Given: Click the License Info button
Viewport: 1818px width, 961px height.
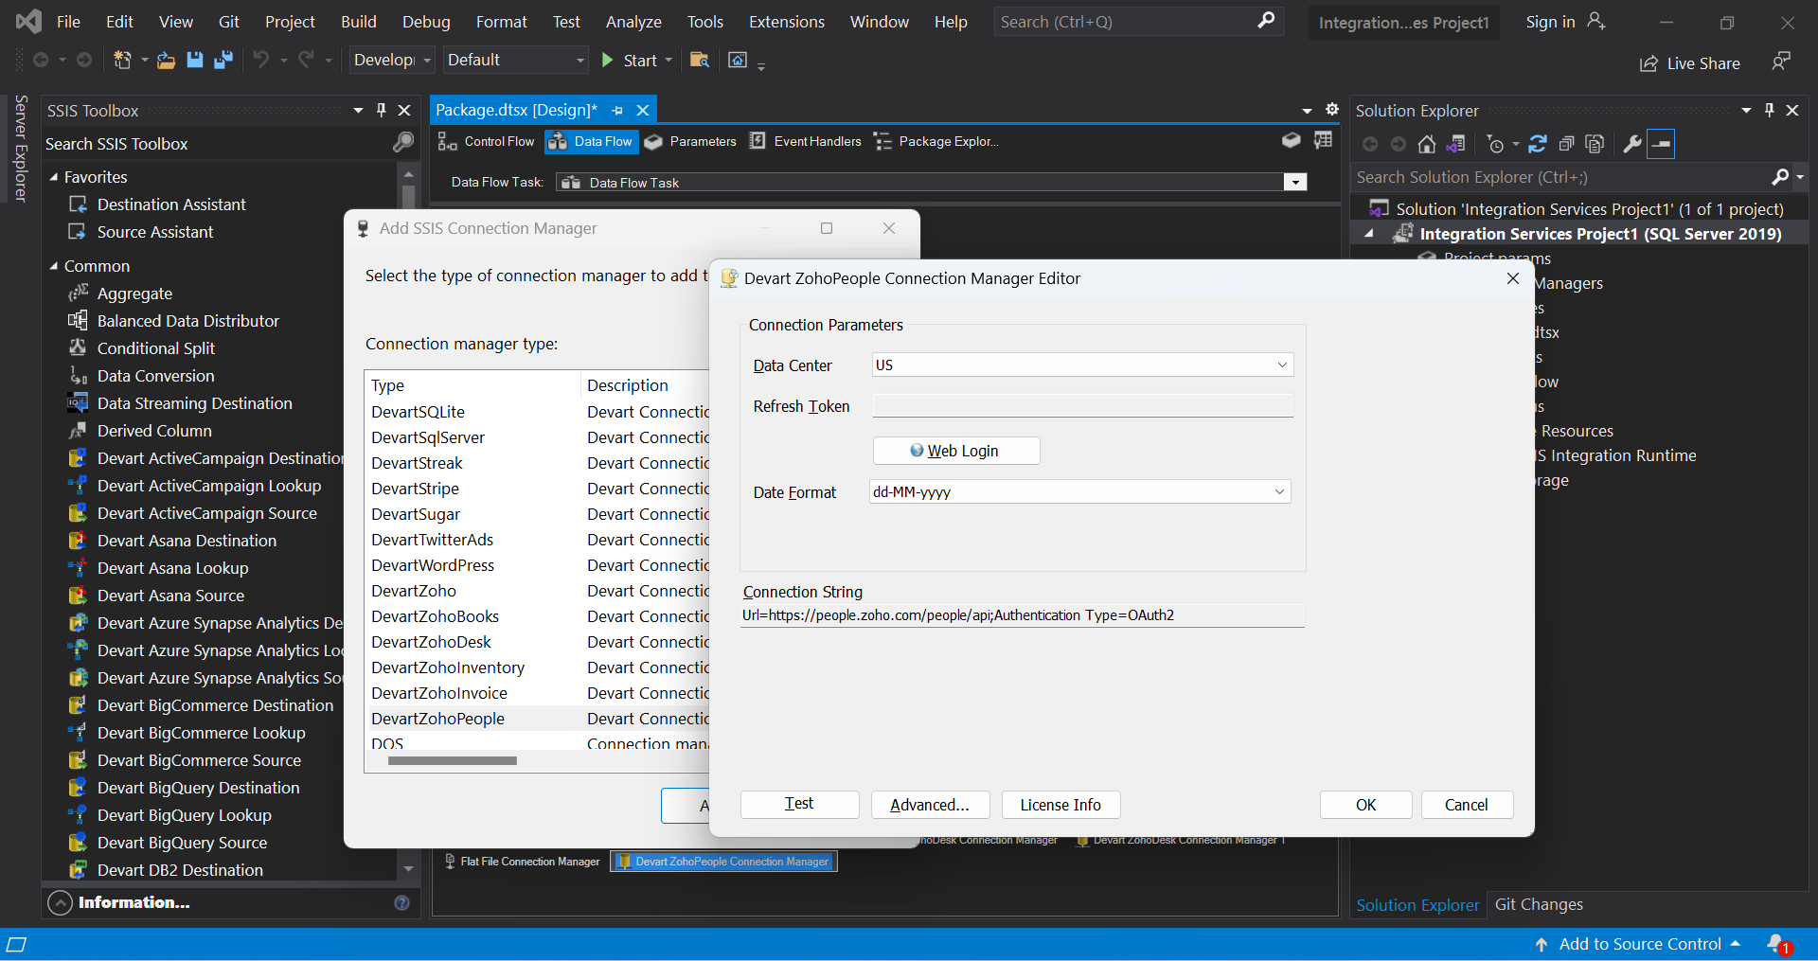Looking at the screenshot, I should [1060, 804].
